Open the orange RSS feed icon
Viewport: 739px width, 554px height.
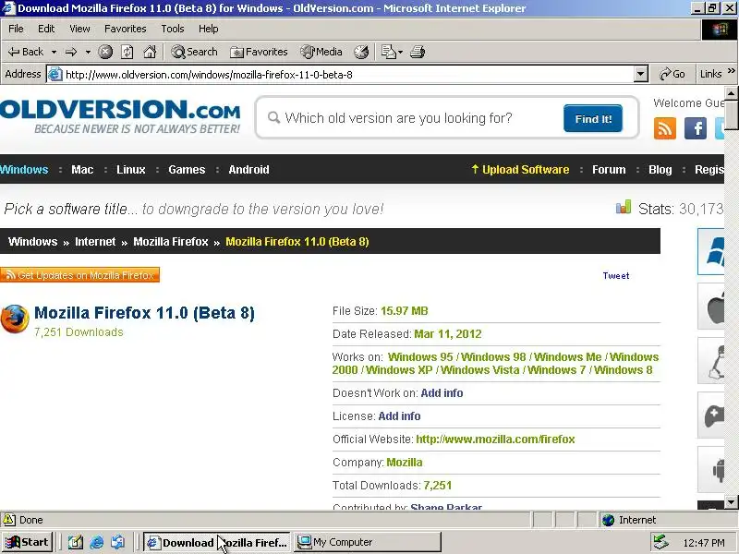click(665, 128)
